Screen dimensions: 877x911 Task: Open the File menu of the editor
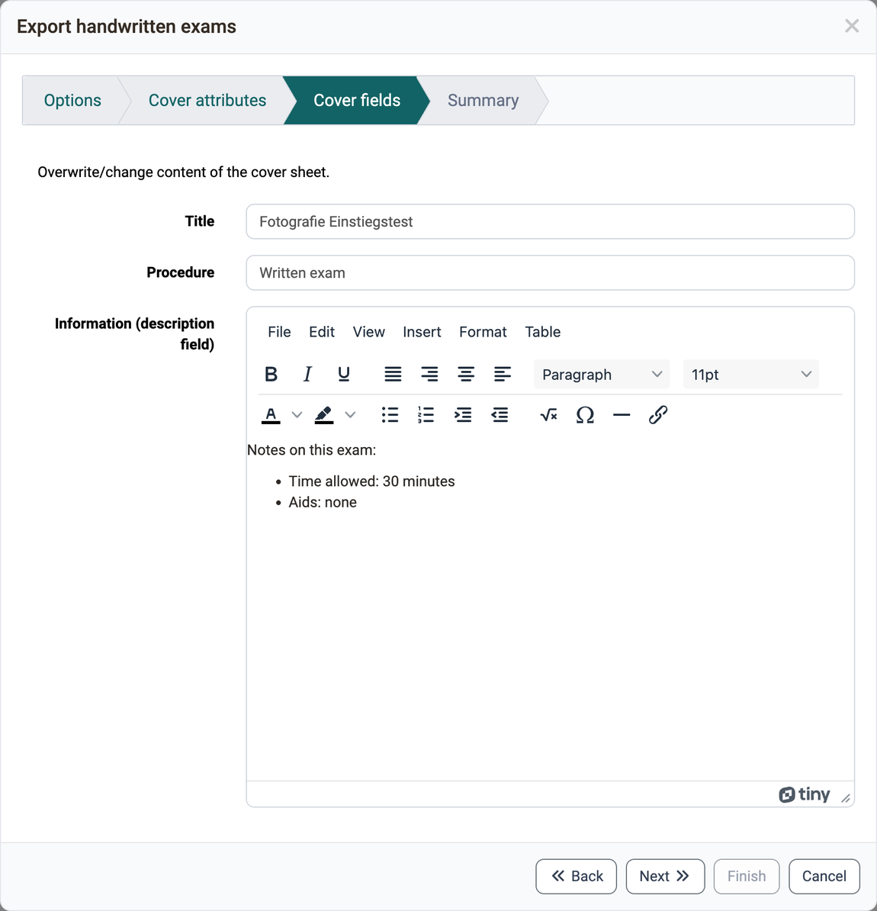pyautogui.click(x=279, y=332)
